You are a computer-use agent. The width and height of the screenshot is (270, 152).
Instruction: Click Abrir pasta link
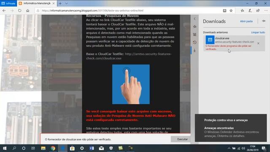[x=246, y=22]
